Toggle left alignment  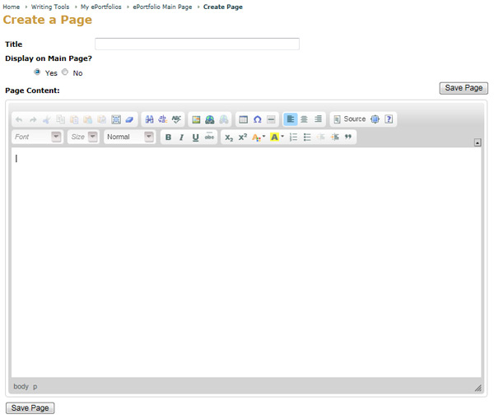(291, 119)
